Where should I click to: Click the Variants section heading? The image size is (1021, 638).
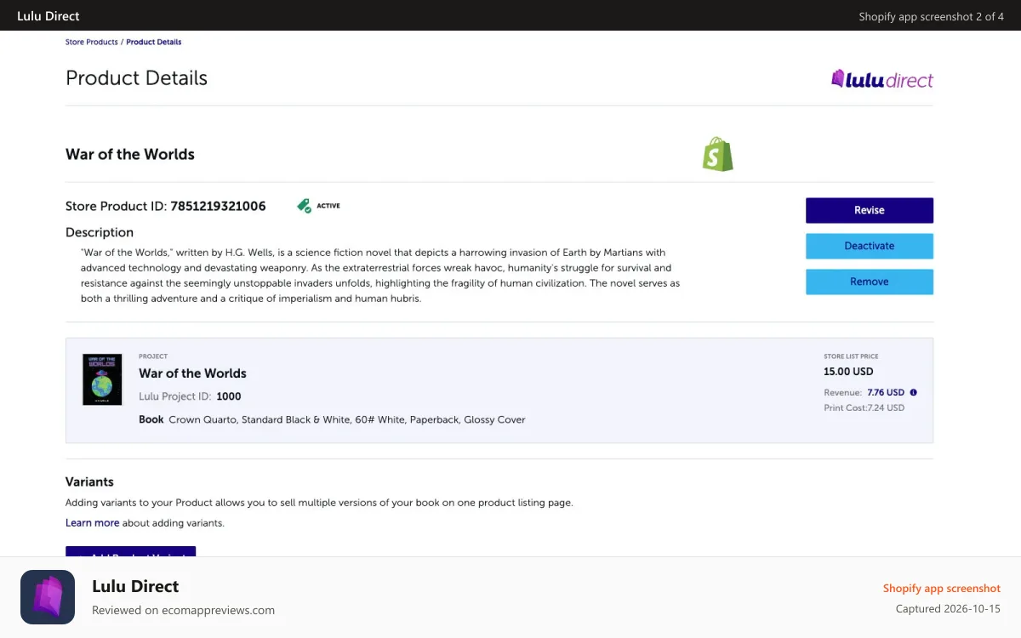click(89, 481)
